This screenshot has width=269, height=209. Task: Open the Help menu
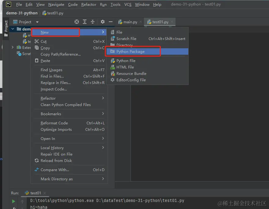pos(157,5)
